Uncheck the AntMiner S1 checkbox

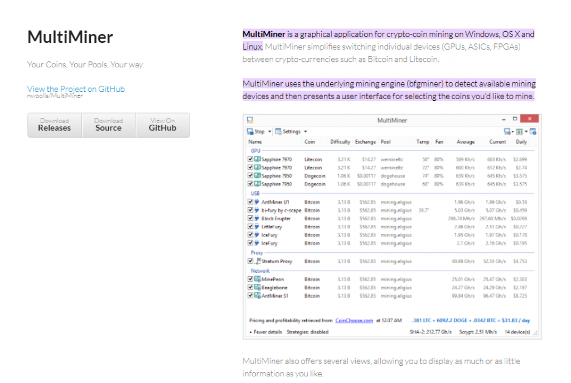250,296
